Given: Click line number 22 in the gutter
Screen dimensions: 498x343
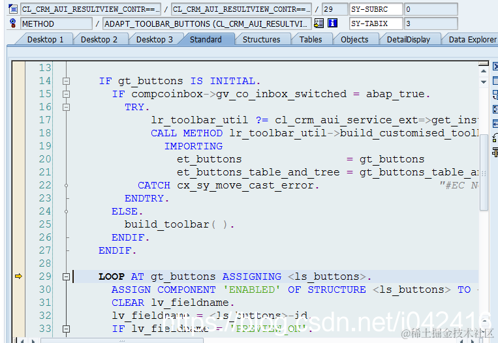Looking at the screenshot, I should [x=45, y=185].
